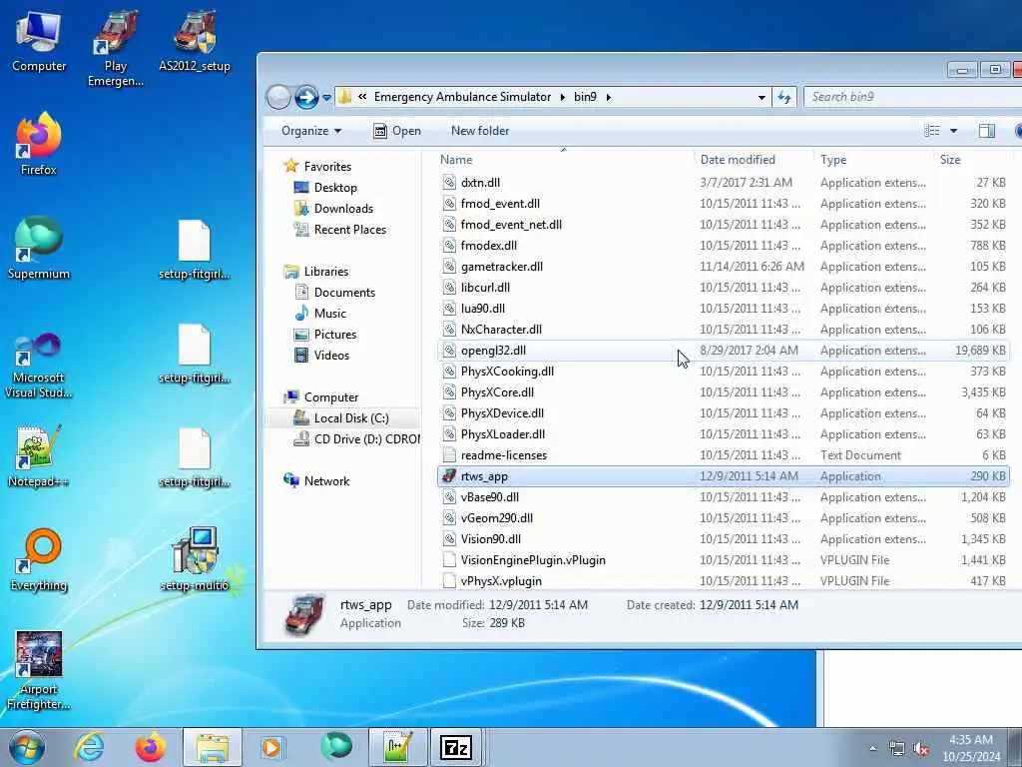1022x767 pixels.
Task: Select VisionEnginePlugin.vPlugin file
Action: pyautogui.click(x=724, y=559)
